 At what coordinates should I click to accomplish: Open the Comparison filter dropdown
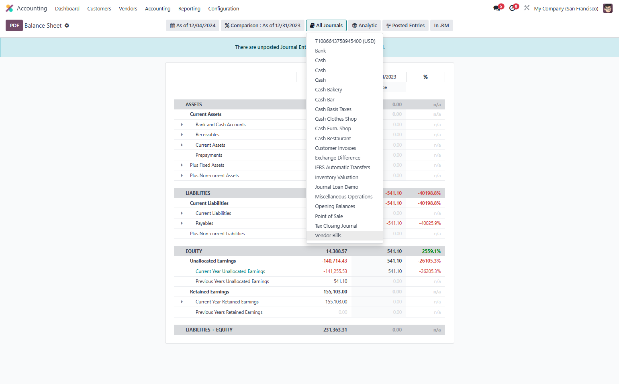(x=262, y=25)
